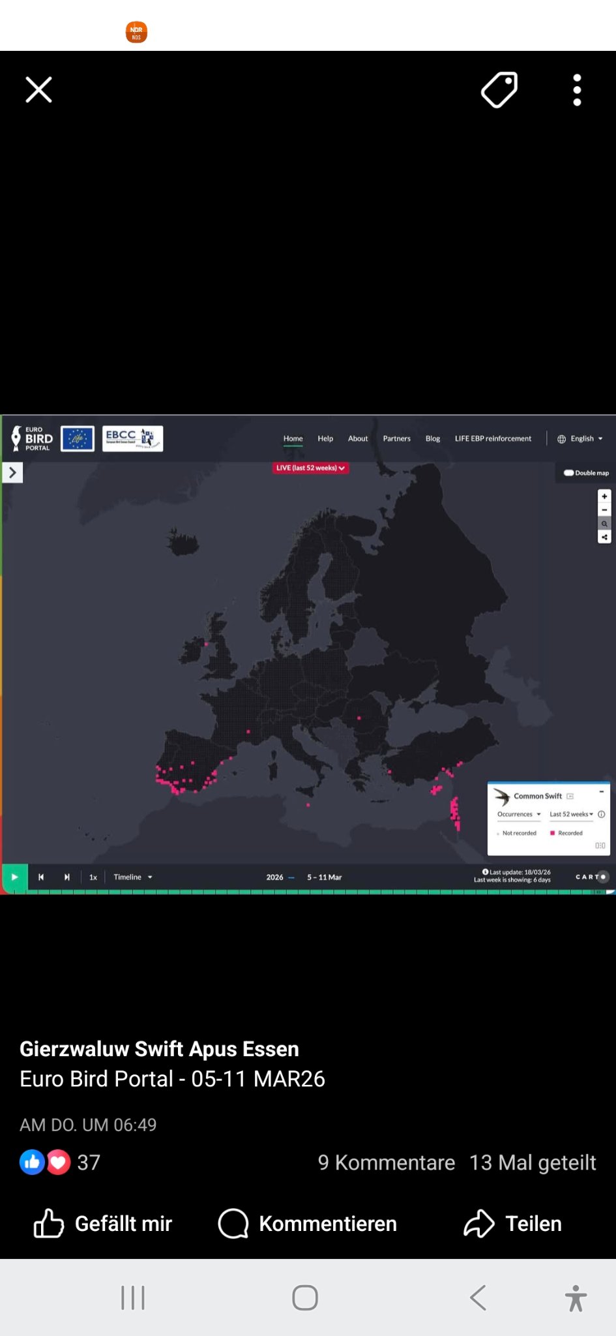Open the Partners menu item

pyautogui.click(x=396, y=439)
